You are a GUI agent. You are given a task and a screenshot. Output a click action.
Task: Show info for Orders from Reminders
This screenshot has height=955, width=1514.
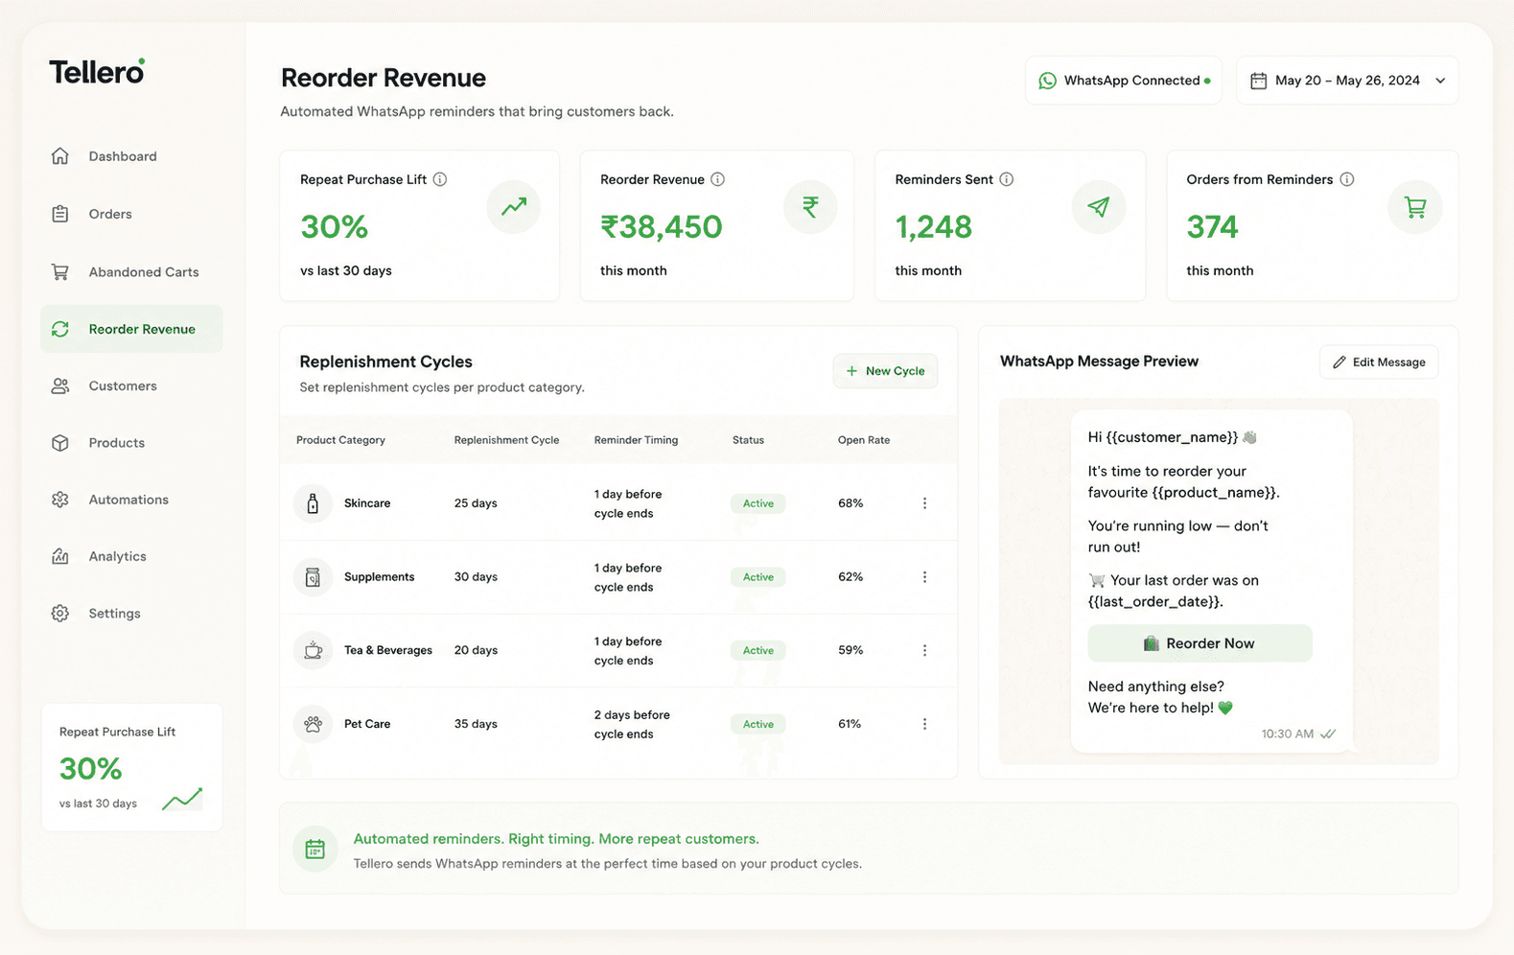pos(1347,179)
